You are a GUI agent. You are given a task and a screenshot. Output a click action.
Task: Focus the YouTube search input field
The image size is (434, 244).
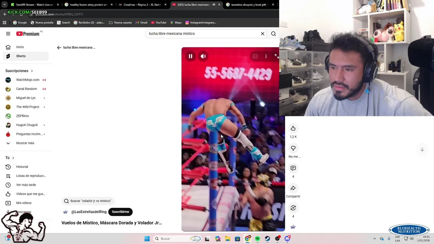point(203,34)
